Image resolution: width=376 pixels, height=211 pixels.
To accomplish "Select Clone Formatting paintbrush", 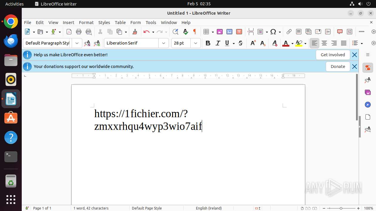I will click(135, 32).
